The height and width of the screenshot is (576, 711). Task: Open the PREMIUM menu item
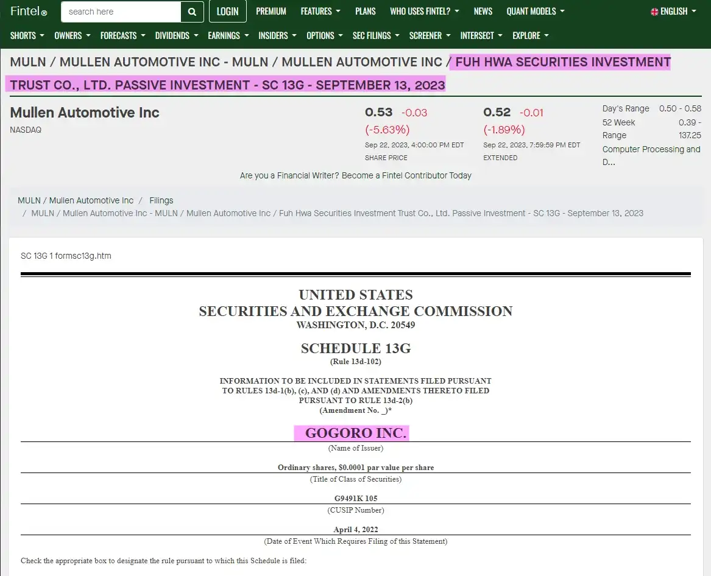click(x=271, y=12)
